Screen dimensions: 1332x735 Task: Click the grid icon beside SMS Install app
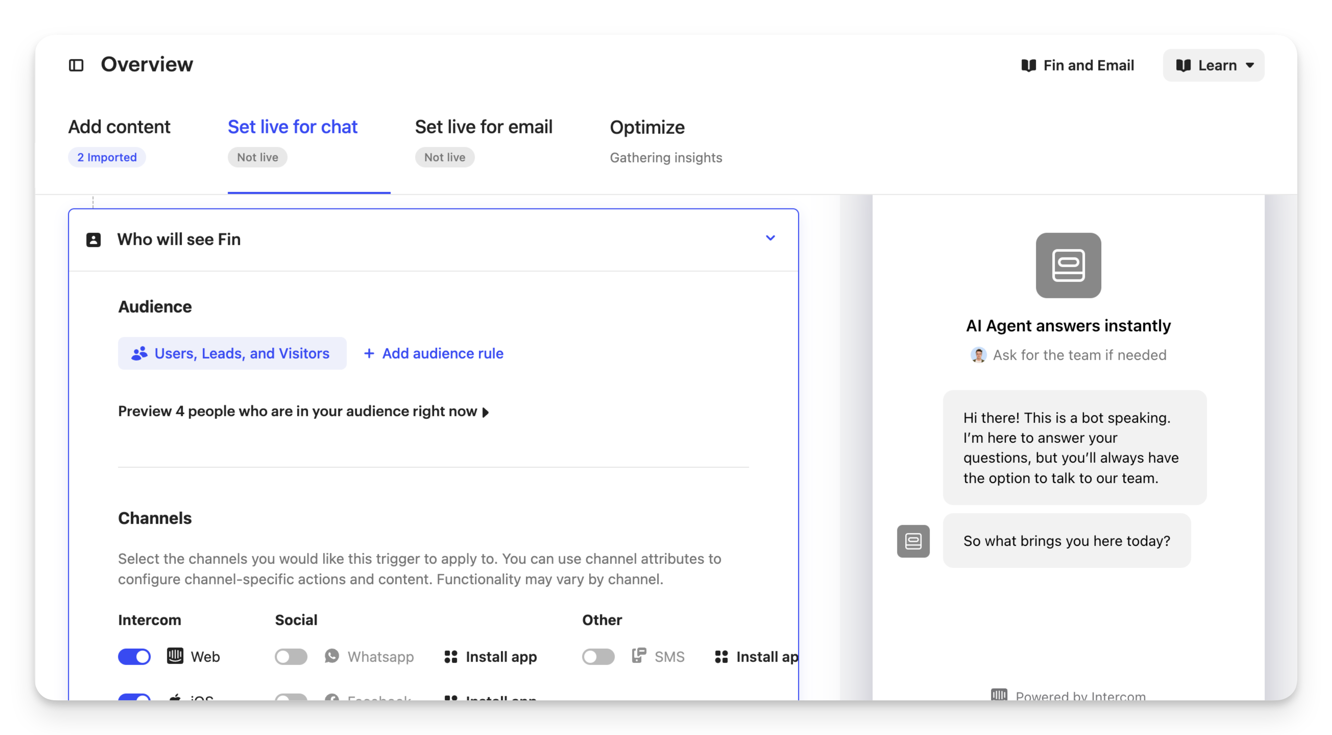click(x=721, y=657)
